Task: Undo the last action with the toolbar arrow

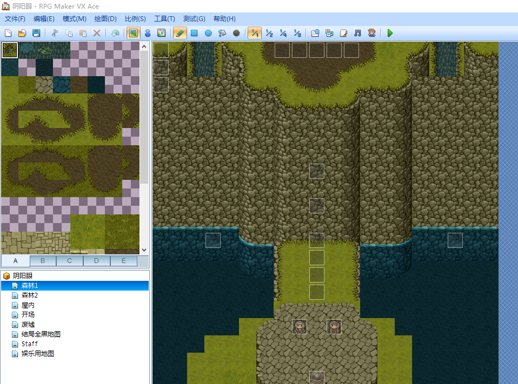Action: pyautogui.click(x=115, y=33)
